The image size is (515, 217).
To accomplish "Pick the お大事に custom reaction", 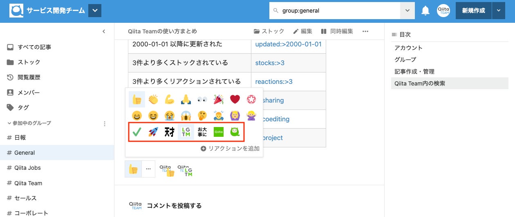I will tap(202, 132).
